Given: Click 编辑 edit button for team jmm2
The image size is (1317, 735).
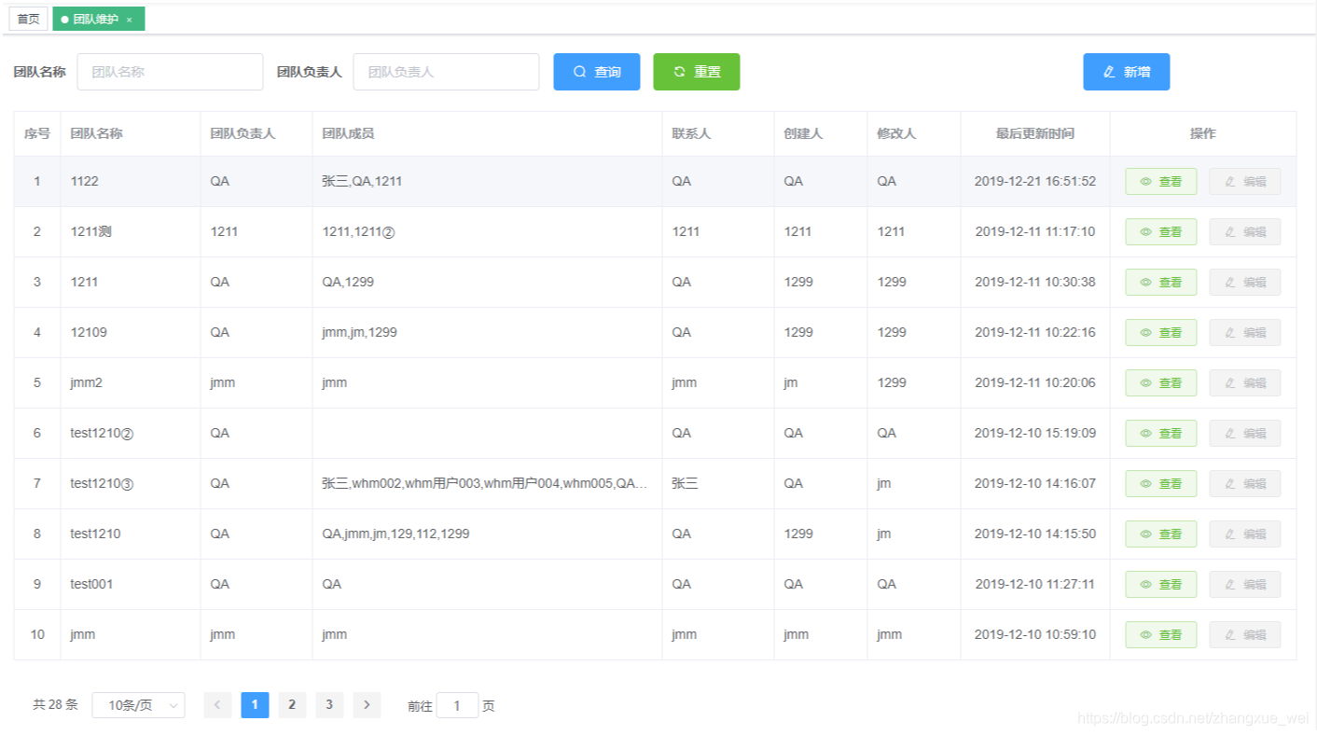Looking at the screenshot, I should [x=1245, y=383].
